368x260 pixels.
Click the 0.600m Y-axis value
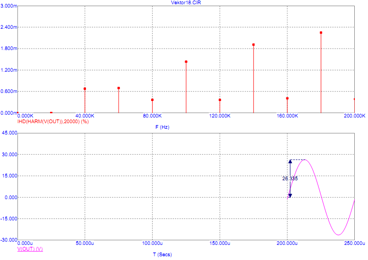(9, 92)
